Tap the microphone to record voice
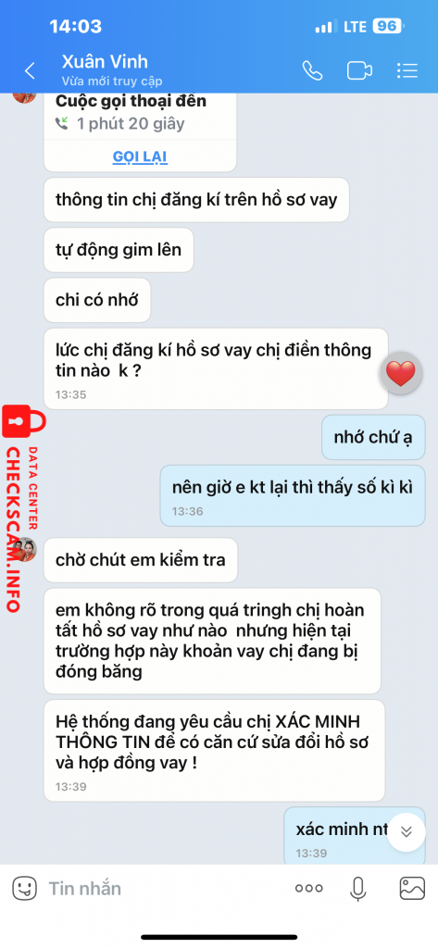438x948 pixels. [358, 888]
